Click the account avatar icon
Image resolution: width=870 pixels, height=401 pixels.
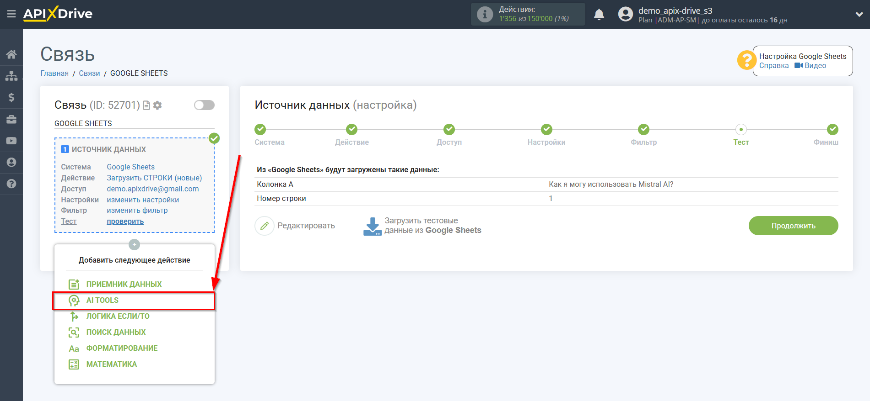click(x=625, y=14)
